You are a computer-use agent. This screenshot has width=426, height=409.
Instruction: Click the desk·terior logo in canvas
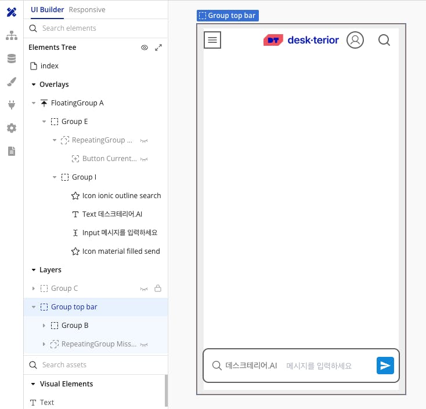(x=301, y=40)
